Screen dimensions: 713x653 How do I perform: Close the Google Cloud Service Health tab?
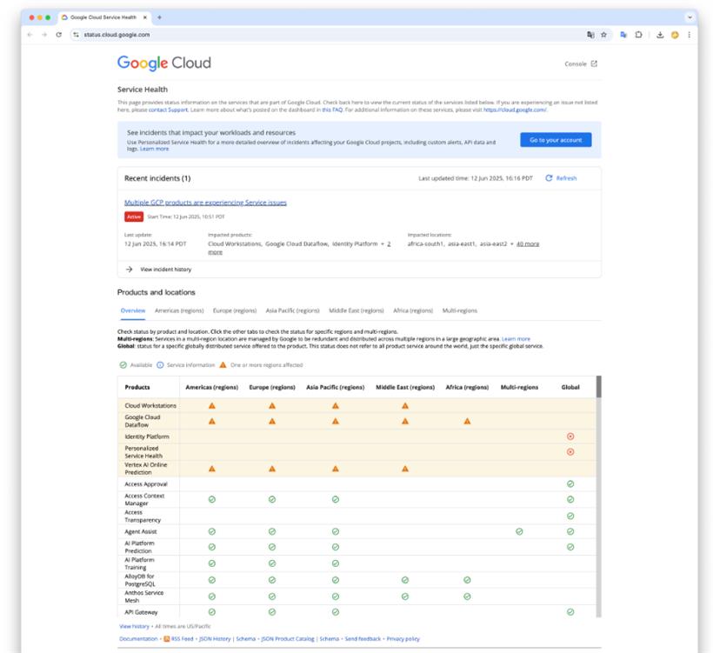(145, 17)
